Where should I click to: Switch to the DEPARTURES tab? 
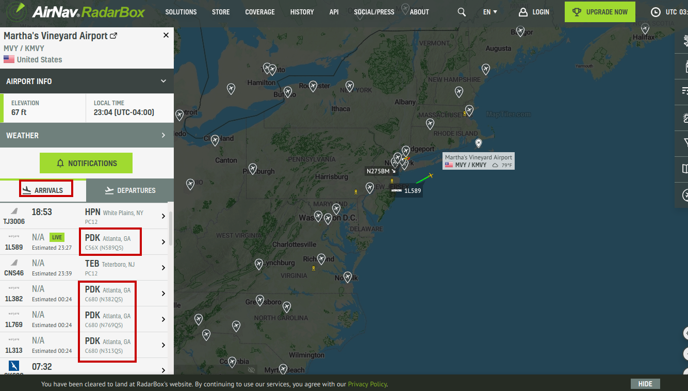(x=130, y=190)
